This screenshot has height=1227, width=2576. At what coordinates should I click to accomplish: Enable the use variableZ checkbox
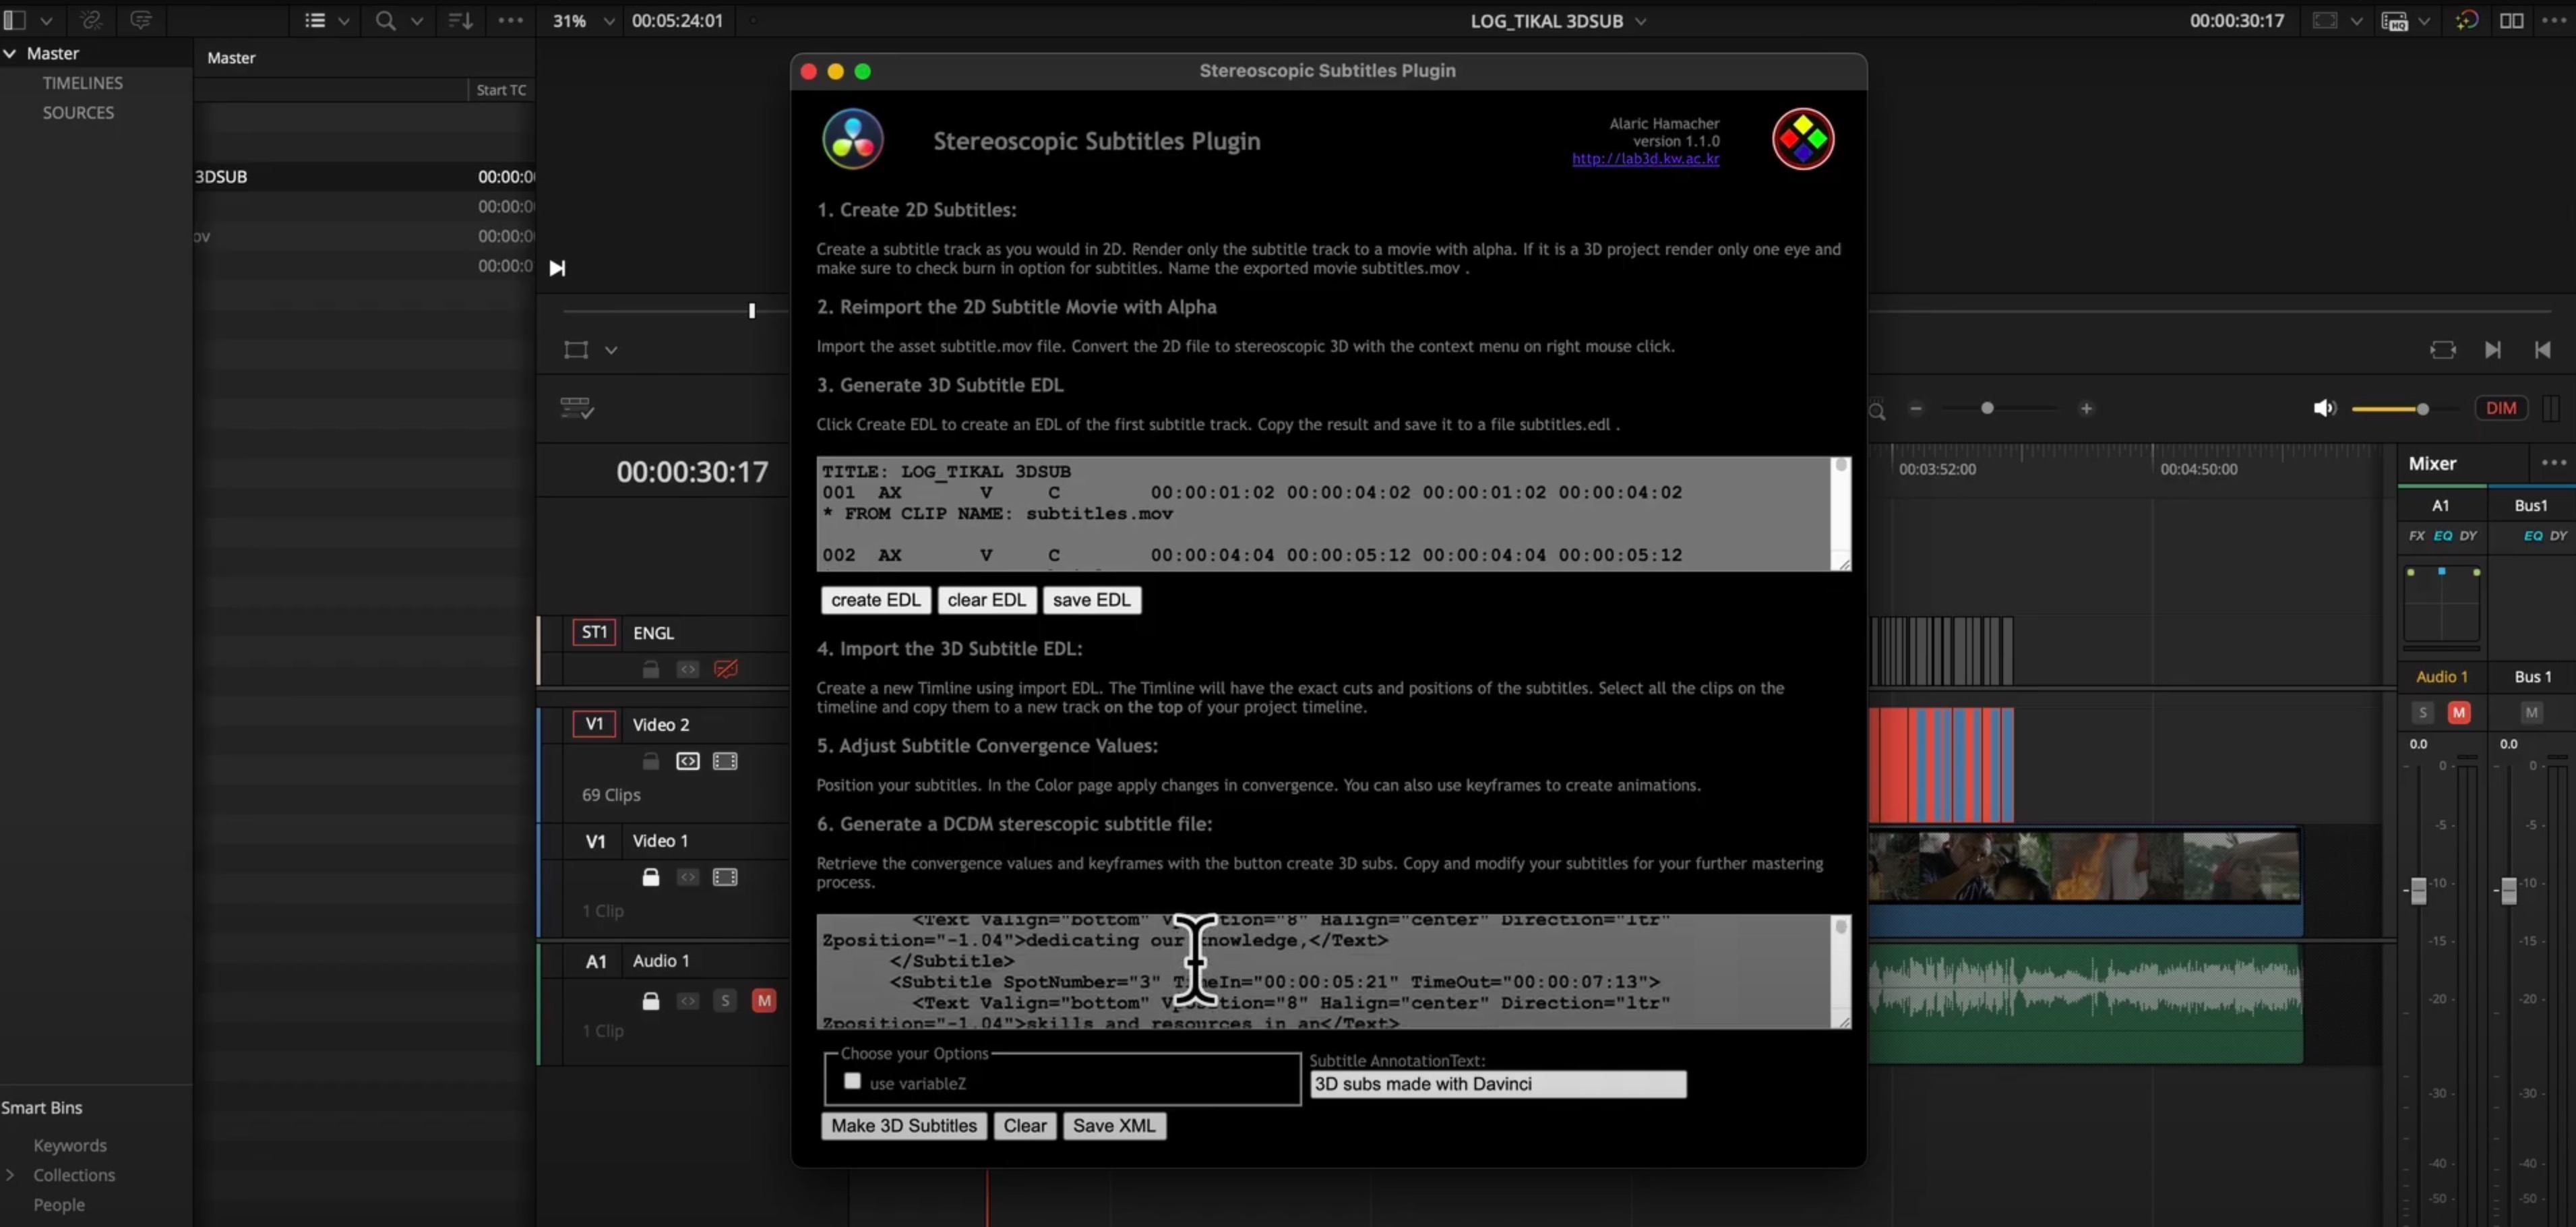coord(852,1080)
